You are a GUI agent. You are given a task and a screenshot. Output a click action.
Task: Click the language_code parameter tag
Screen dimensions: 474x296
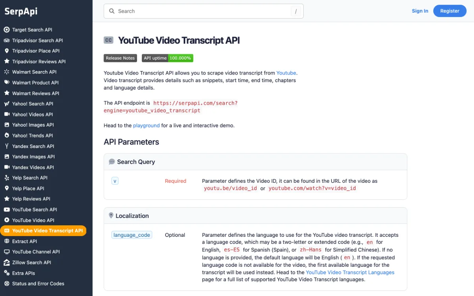pyautogui.click(x=132, y=235)
